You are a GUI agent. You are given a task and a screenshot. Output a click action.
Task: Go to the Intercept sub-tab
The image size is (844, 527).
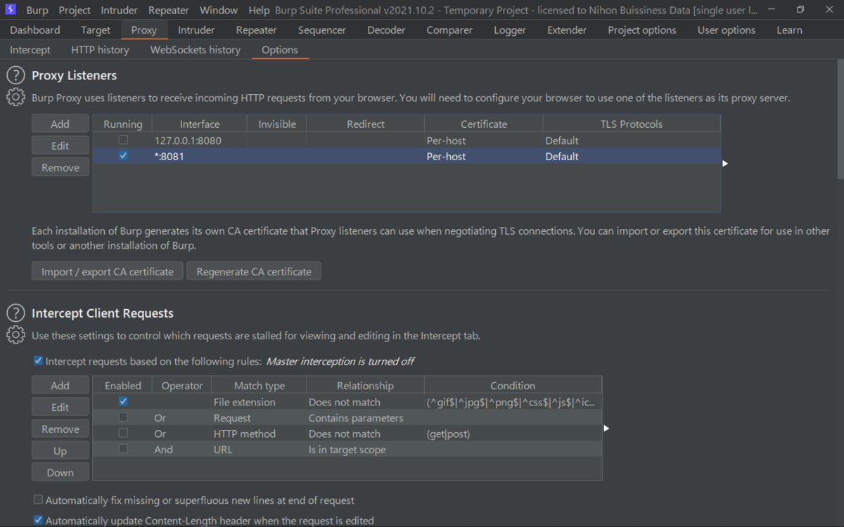click(30, 50)
